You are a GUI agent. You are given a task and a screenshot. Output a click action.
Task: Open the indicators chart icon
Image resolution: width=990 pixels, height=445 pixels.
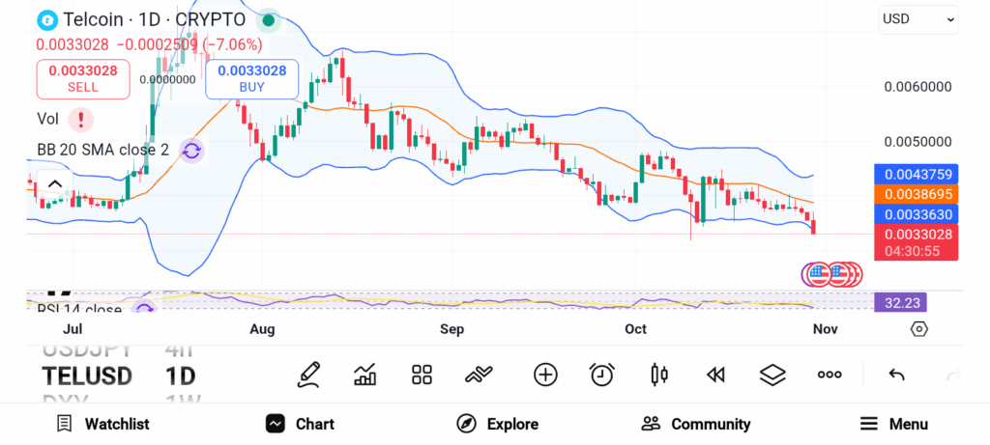tap(365, 375)
